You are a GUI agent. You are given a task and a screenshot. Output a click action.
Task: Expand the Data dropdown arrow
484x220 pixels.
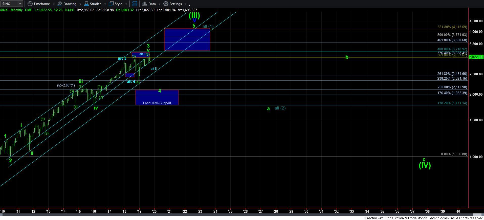160,4
